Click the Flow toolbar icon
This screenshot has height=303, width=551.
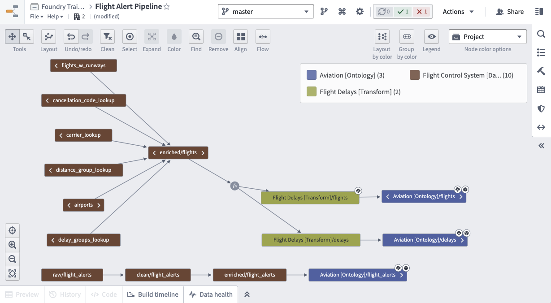[263, 37]
